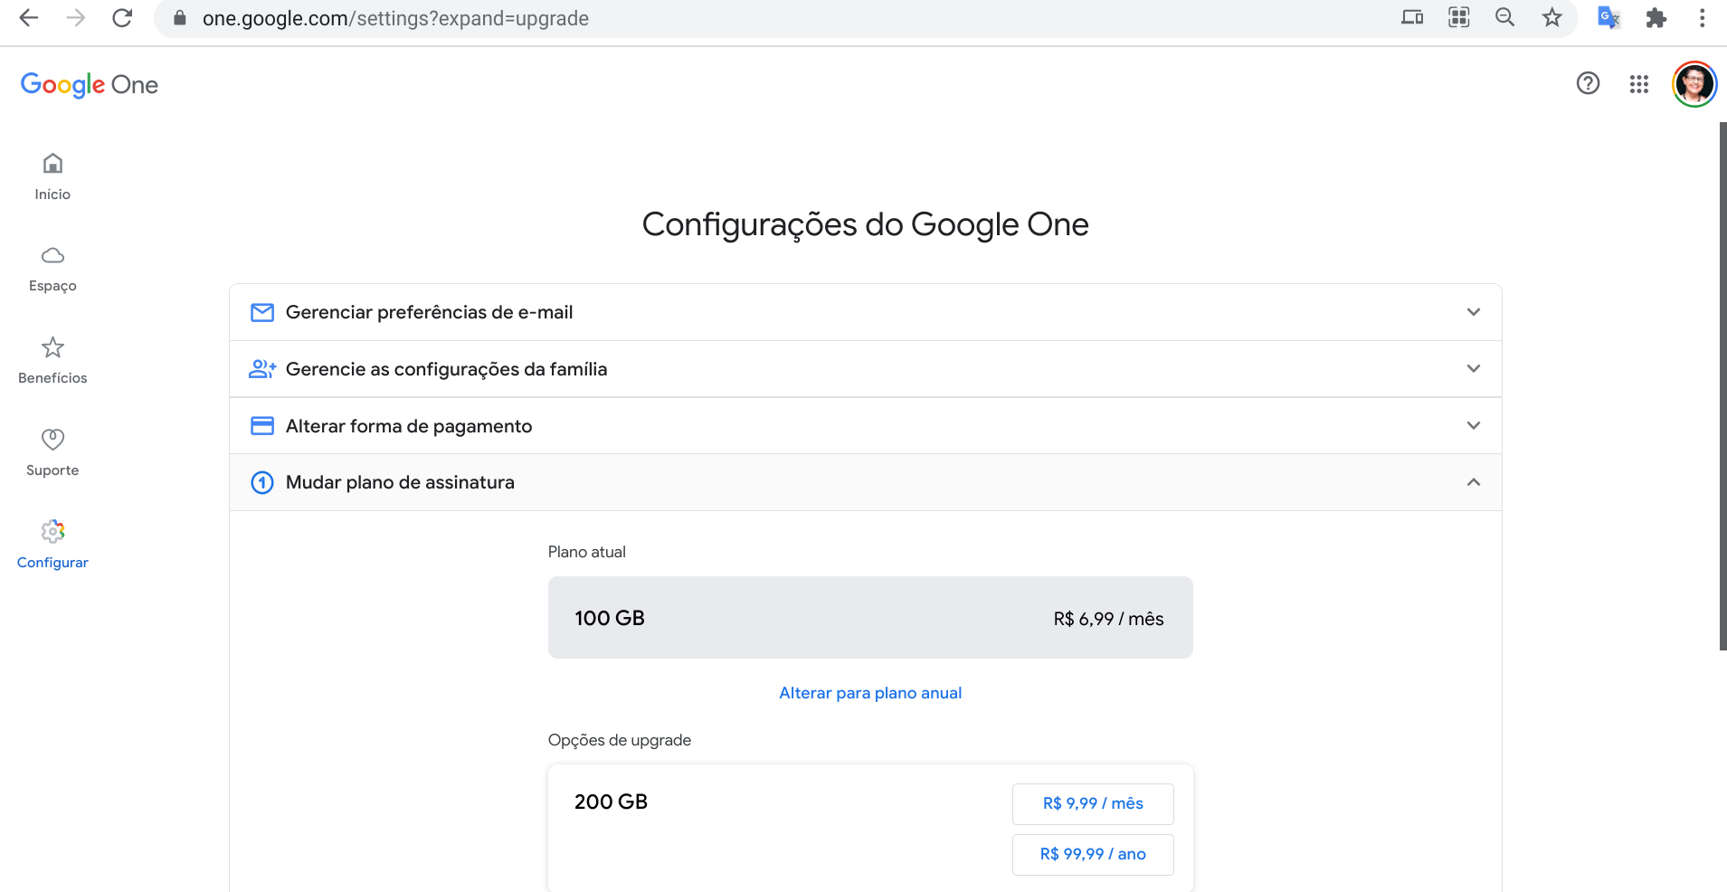Open Chrome three-dot menu

pyautogui.click(x=1702, y=18)
